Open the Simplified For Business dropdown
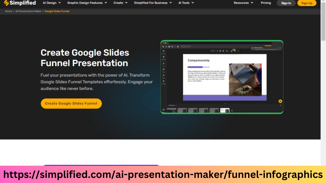Viewport: 326px width, 183px height. pos(153,3)
